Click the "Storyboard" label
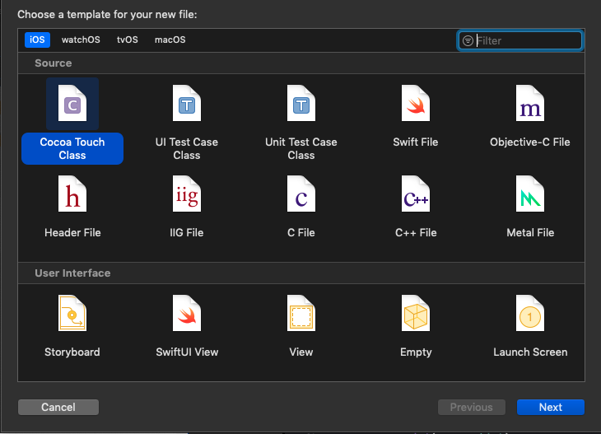This screenshot has height=434, width=601. click(x=72, y=352)
